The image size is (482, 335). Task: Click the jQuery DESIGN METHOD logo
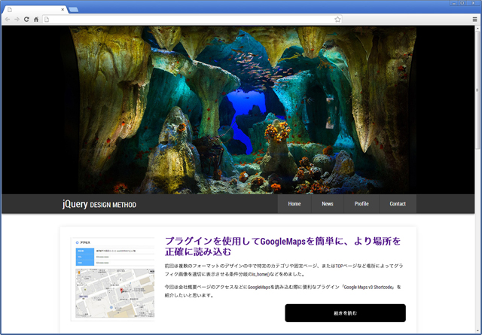(99, 204)
